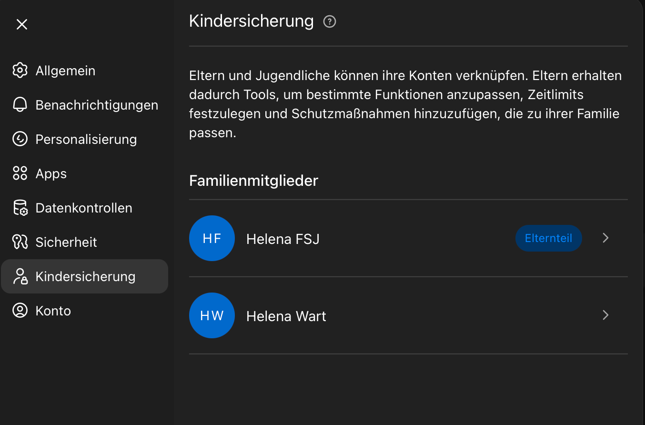Viewport: 645px width, 425px height.
Task: Click the Helena Wart name
Action: 286,316
